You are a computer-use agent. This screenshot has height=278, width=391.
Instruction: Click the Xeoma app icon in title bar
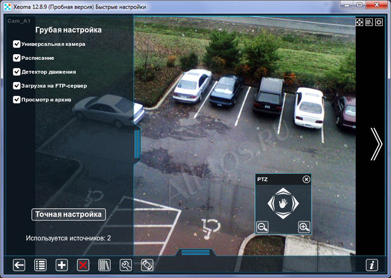7,7
